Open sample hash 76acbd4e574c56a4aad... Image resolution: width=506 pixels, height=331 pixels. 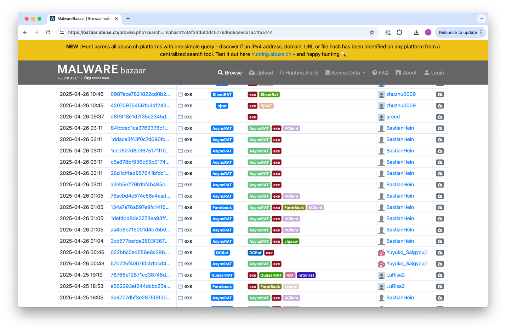pyautogui.click(x=140, y=196)
